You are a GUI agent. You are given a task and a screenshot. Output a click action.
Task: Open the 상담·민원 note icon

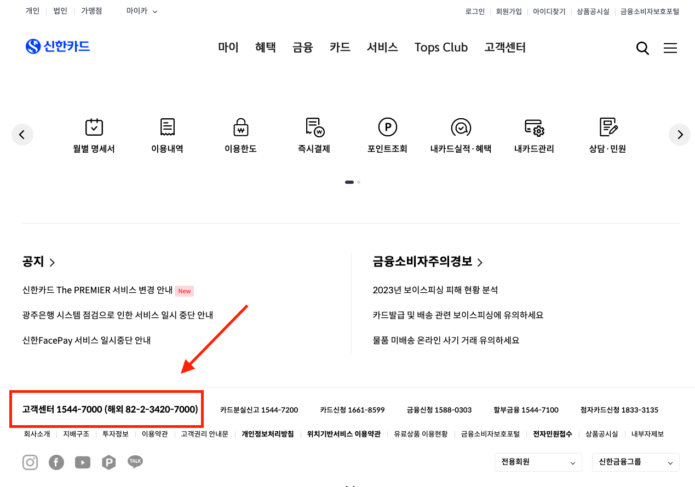pos(608,127)
